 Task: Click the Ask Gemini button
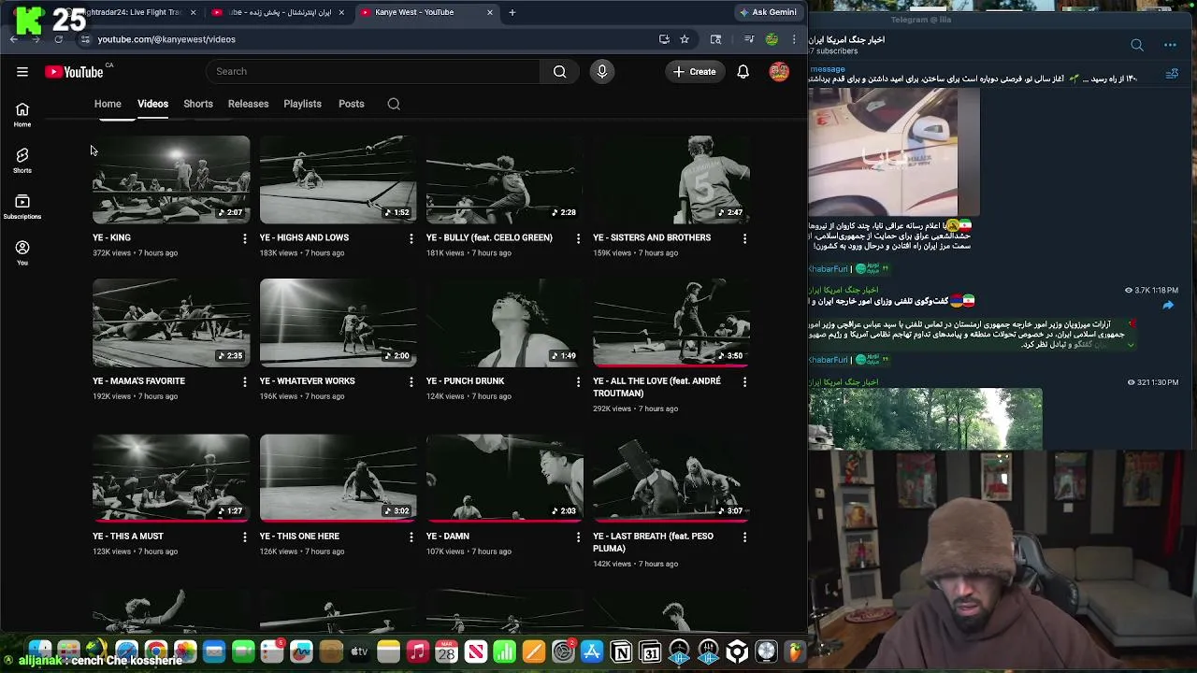[767, 12]
